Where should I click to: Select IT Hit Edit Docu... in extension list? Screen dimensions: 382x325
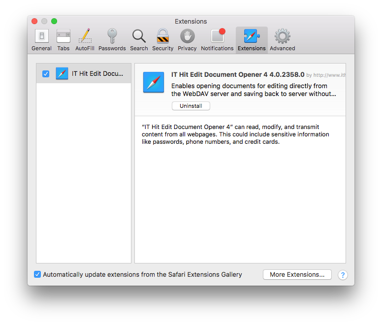pos(84,73)
